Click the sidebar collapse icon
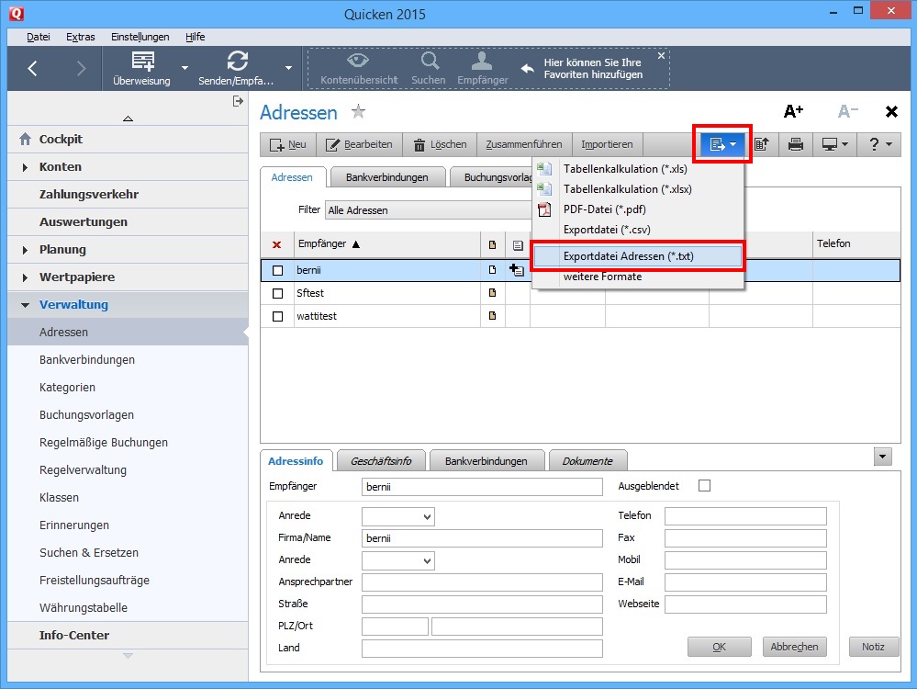917x689 pixels. click(238, 101)
